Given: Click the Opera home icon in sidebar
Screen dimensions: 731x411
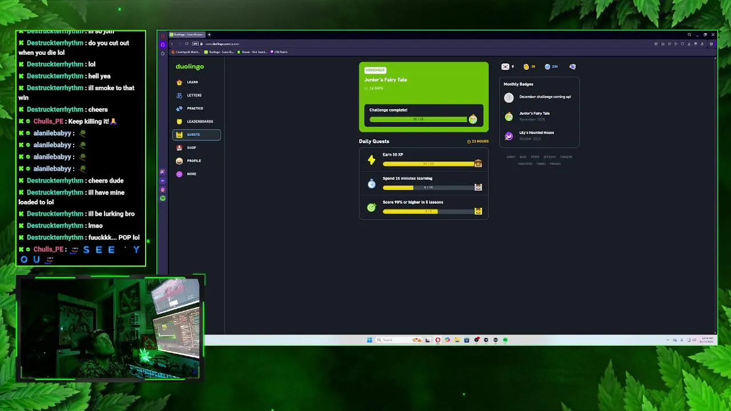Looking at the screenshot, I should pos(163,45).
